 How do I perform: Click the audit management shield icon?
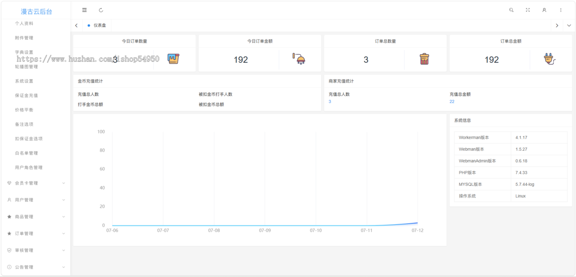(10, 250)
